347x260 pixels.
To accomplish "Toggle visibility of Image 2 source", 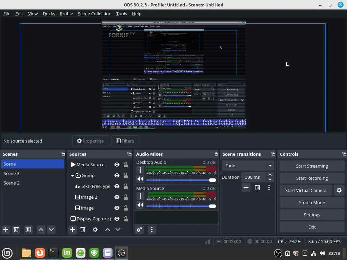I will (x=117, y=197).
